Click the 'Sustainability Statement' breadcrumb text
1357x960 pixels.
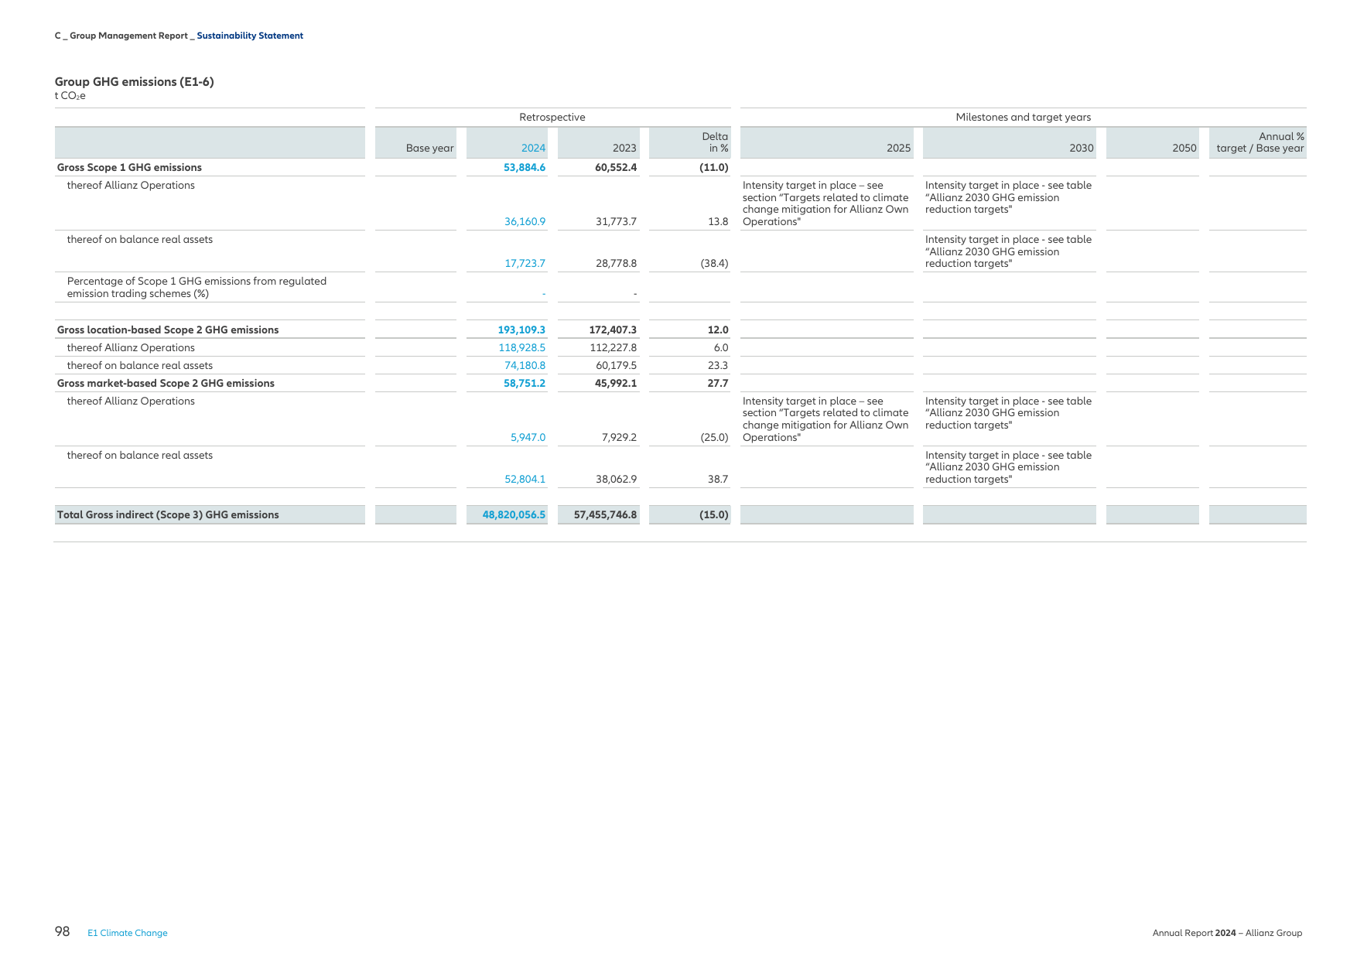tap(250, 36)
